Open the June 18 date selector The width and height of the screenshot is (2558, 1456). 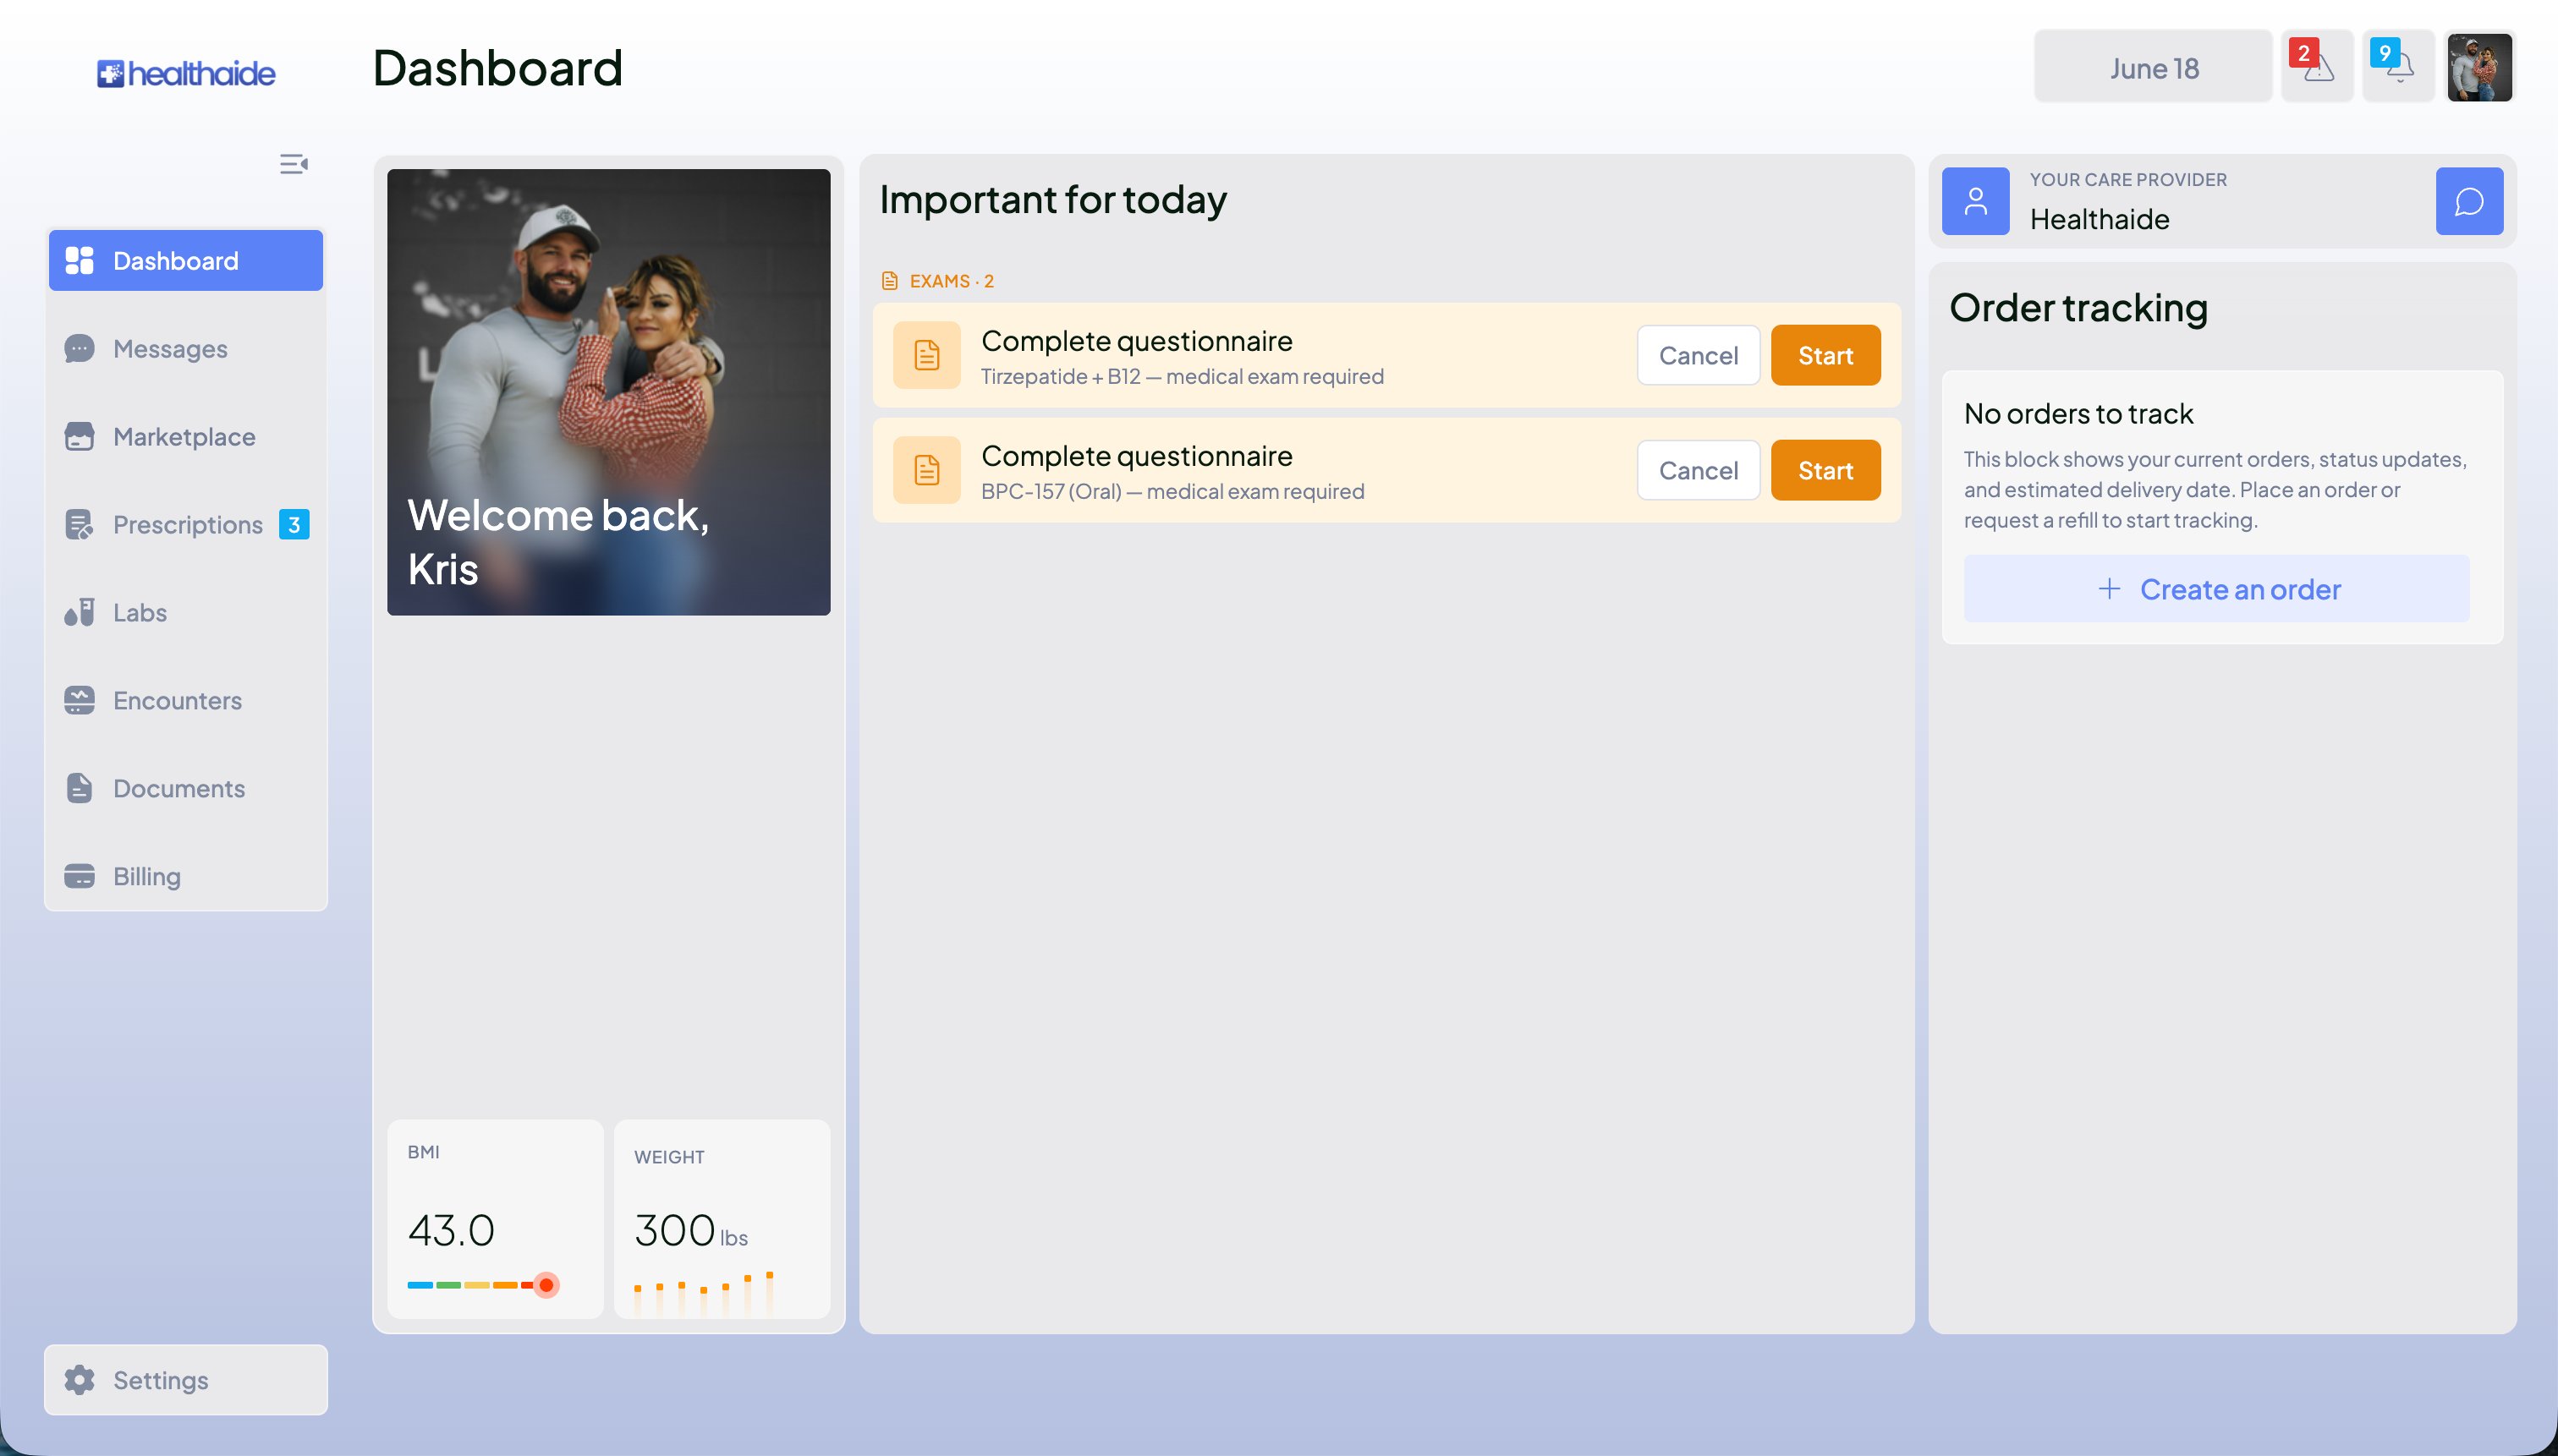(x=2154, y=67)
